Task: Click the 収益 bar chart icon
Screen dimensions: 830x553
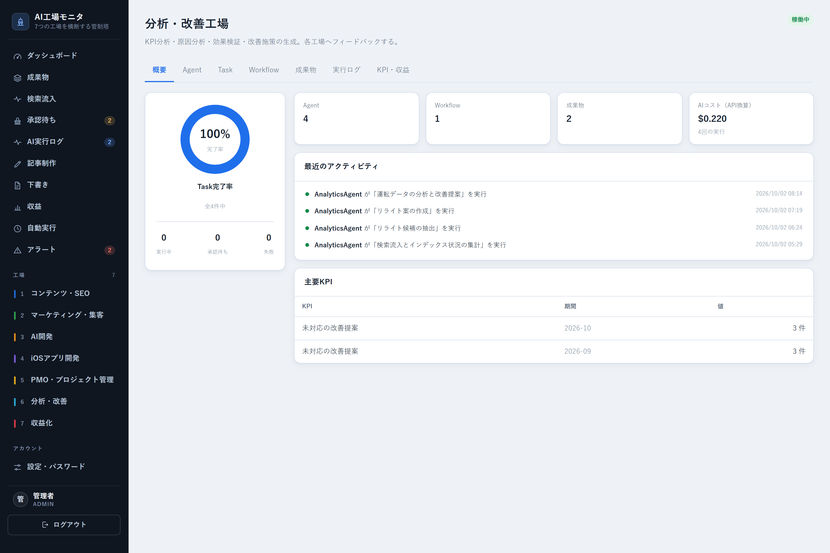Action: (17, 207)
